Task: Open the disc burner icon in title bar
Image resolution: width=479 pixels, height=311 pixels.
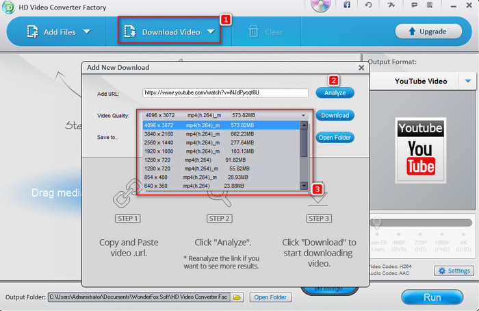Action: tap(320, 5)
